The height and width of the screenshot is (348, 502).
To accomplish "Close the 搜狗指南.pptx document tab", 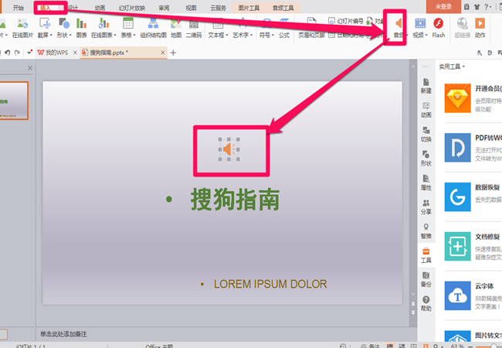I will point(163,53).
